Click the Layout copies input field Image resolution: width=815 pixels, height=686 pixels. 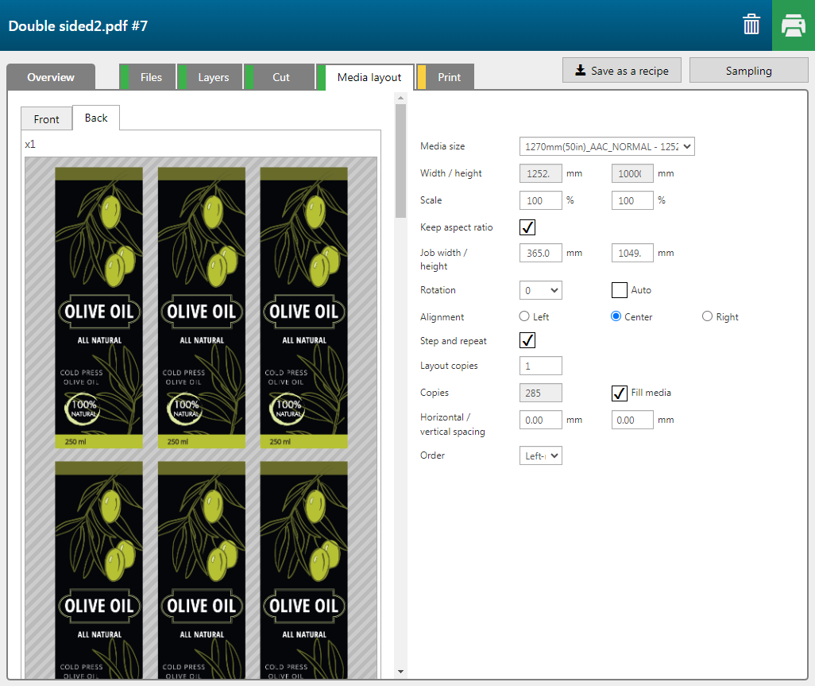[540, 366]
